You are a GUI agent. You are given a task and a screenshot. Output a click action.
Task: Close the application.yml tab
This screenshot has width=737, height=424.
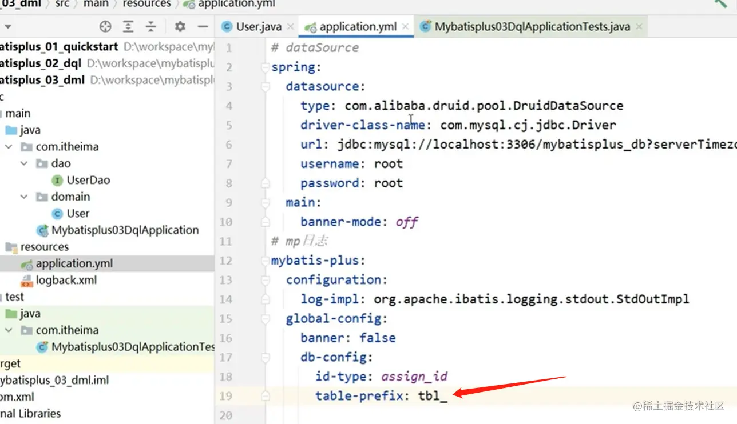(405, 27)
